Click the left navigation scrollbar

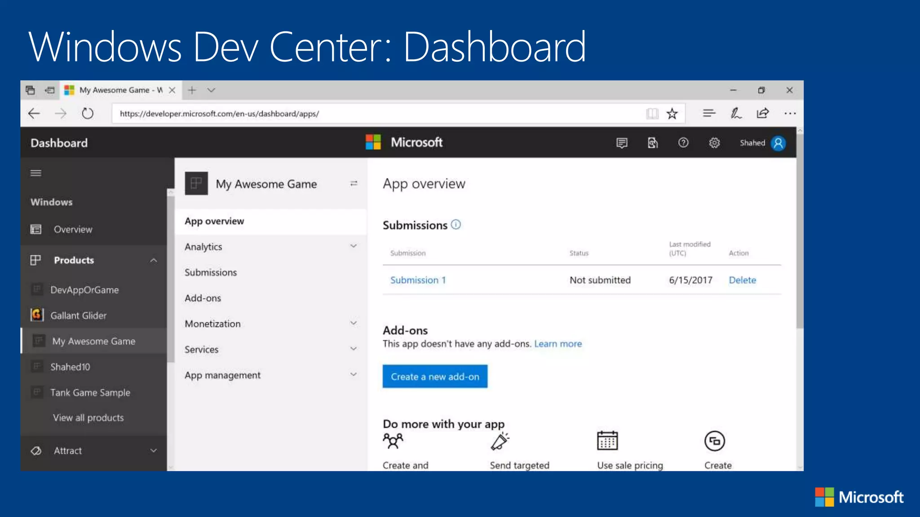click(170, 278)
